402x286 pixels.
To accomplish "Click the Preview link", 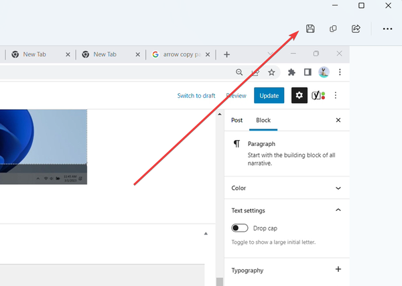I will coord(236,96).
